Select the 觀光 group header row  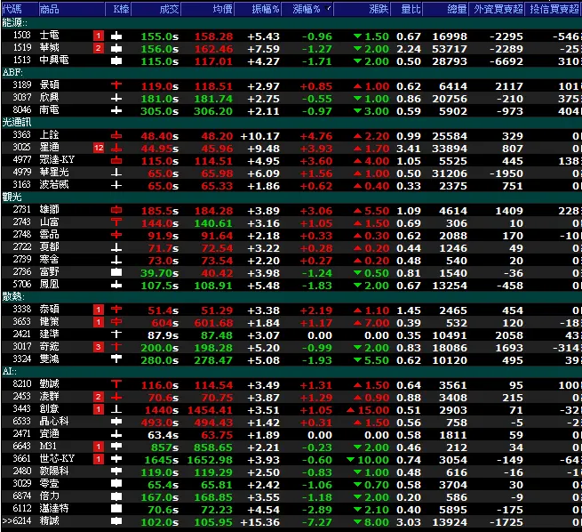click(291, 197)
